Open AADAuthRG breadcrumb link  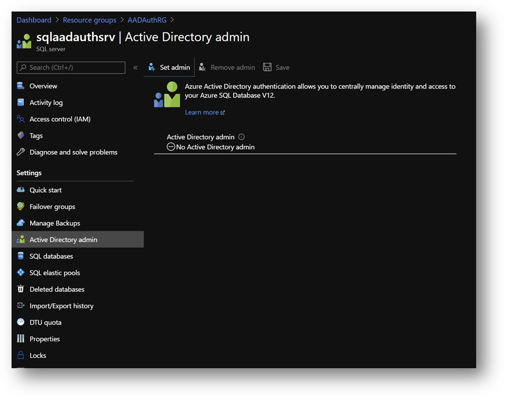point(147,20)
